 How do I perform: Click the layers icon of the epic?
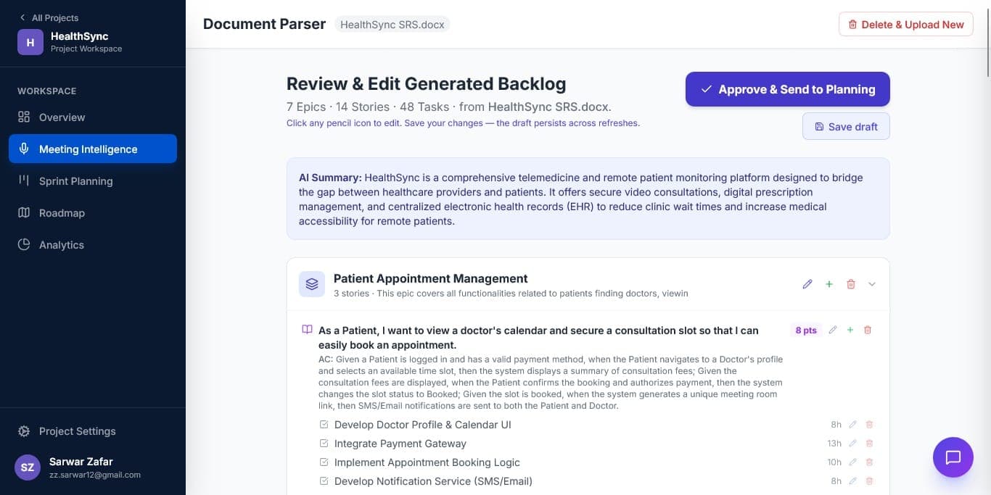[x=312, y=284]
